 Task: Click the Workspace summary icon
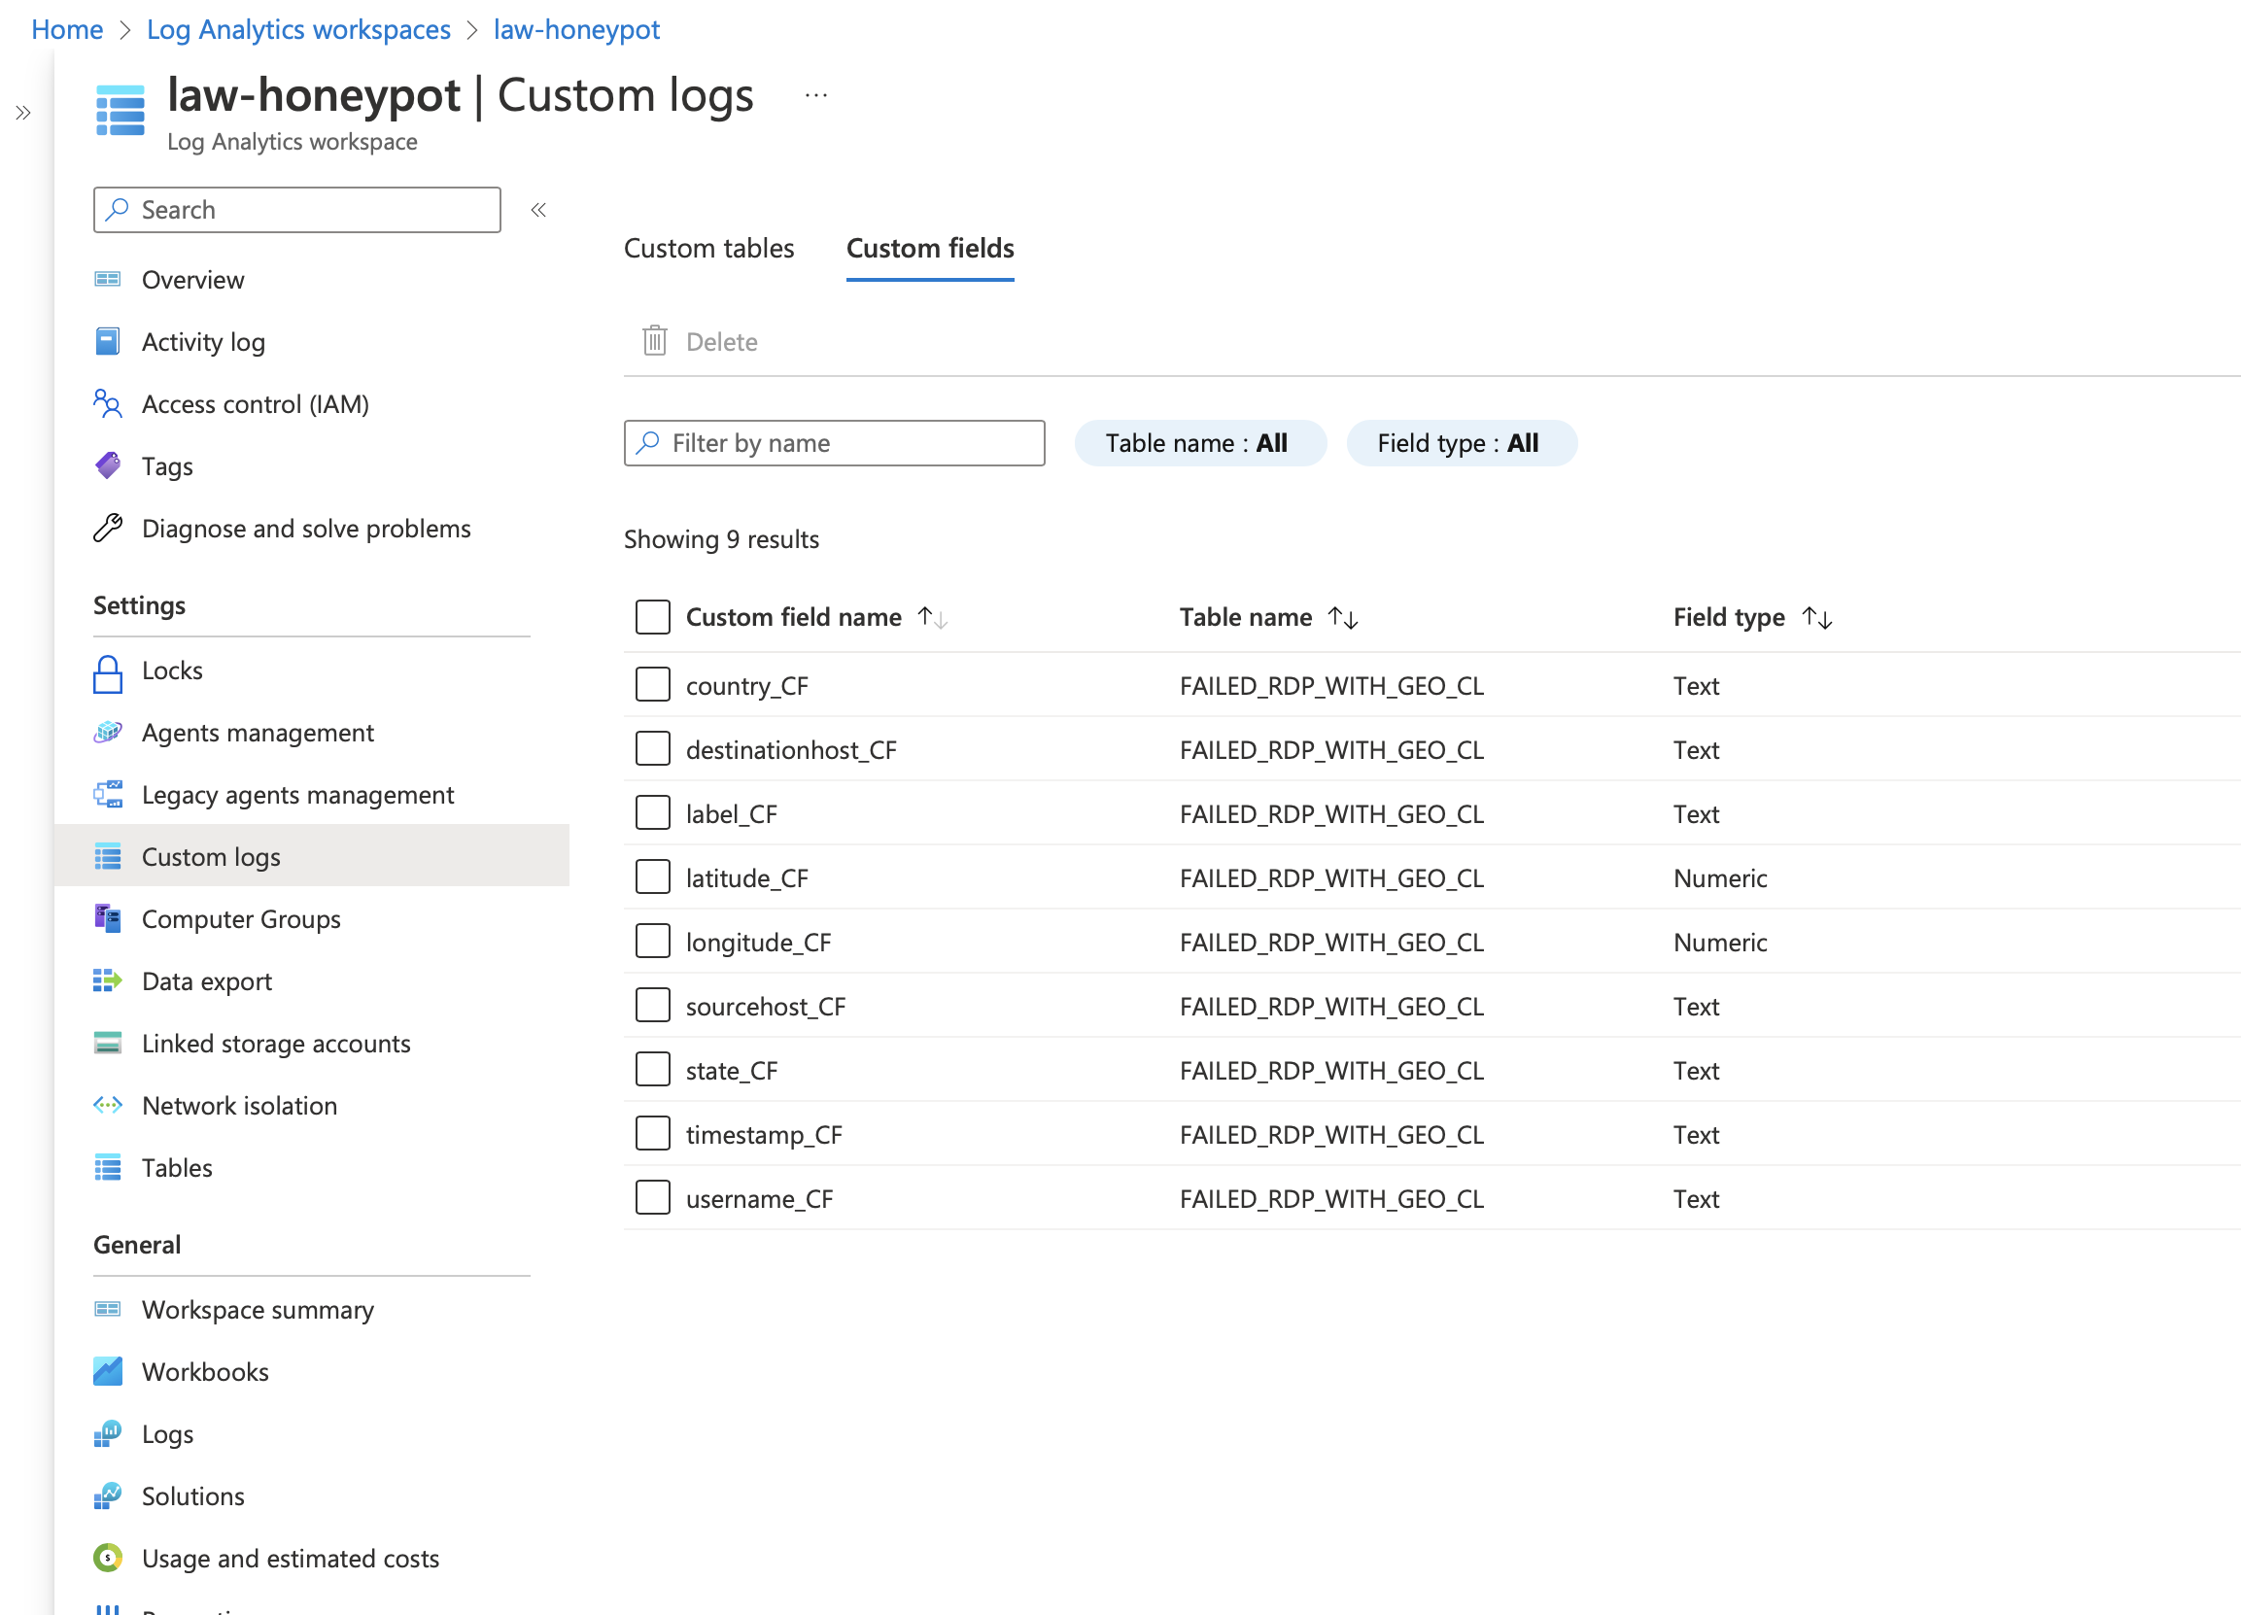tap(108, 1309)
